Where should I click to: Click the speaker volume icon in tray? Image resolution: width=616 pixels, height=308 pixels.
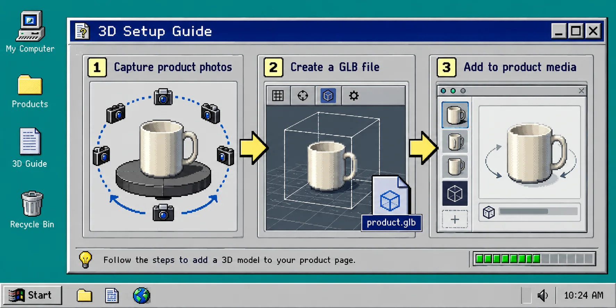(x=543, y=295)
